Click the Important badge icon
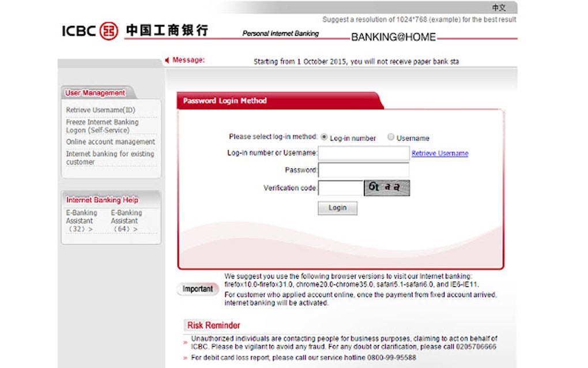This screenshot has width=588, height=368. pos(197,289)
